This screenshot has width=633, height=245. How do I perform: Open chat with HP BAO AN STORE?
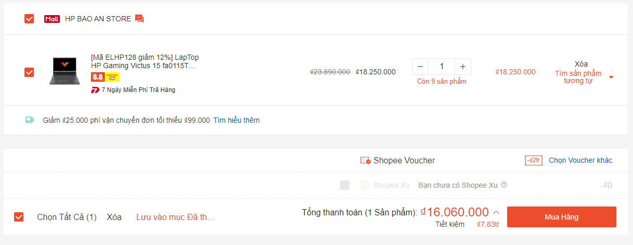pos(139,19)
